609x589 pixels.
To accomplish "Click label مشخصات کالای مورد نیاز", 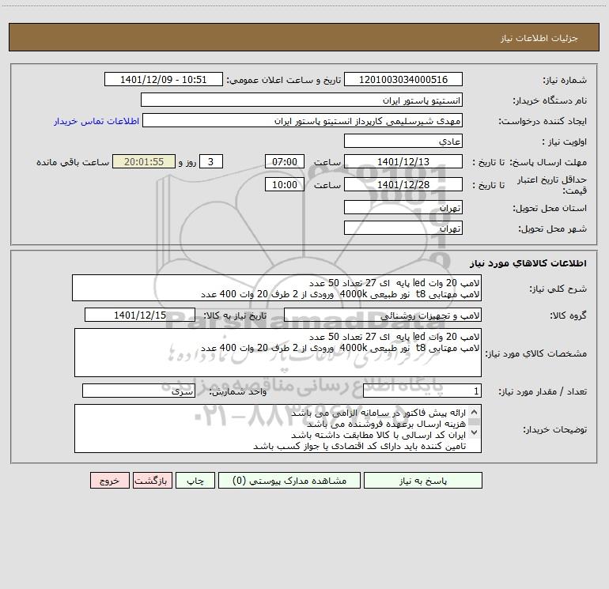I will click(536, 353).
